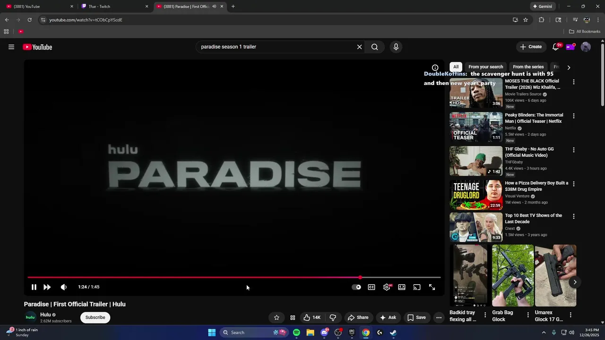Open Discord from the taskbar
This screenshot has height=340, width=605.
coord(324,332)
